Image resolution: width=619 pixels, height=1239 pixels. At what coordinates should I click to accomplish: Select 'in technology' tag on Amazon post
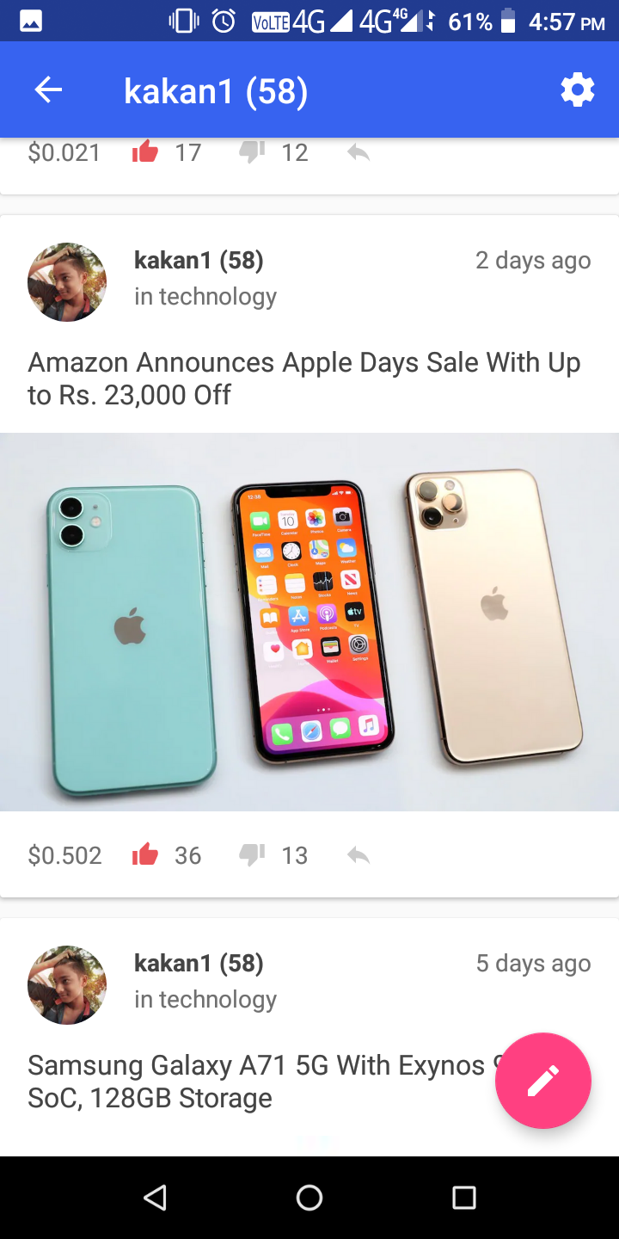(205, 297)
